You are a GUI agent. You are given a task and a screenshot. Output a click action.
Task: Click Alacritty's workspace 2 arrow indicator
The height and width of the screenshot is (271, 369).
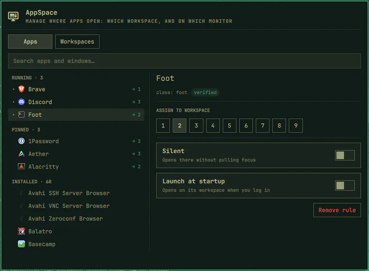[136, 167]
